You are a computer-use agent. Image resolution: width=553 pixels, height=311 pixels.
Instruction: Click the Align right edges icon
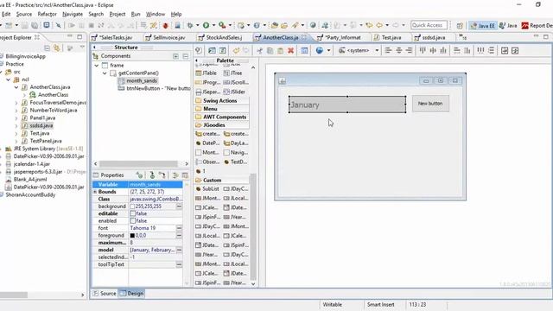409,50
